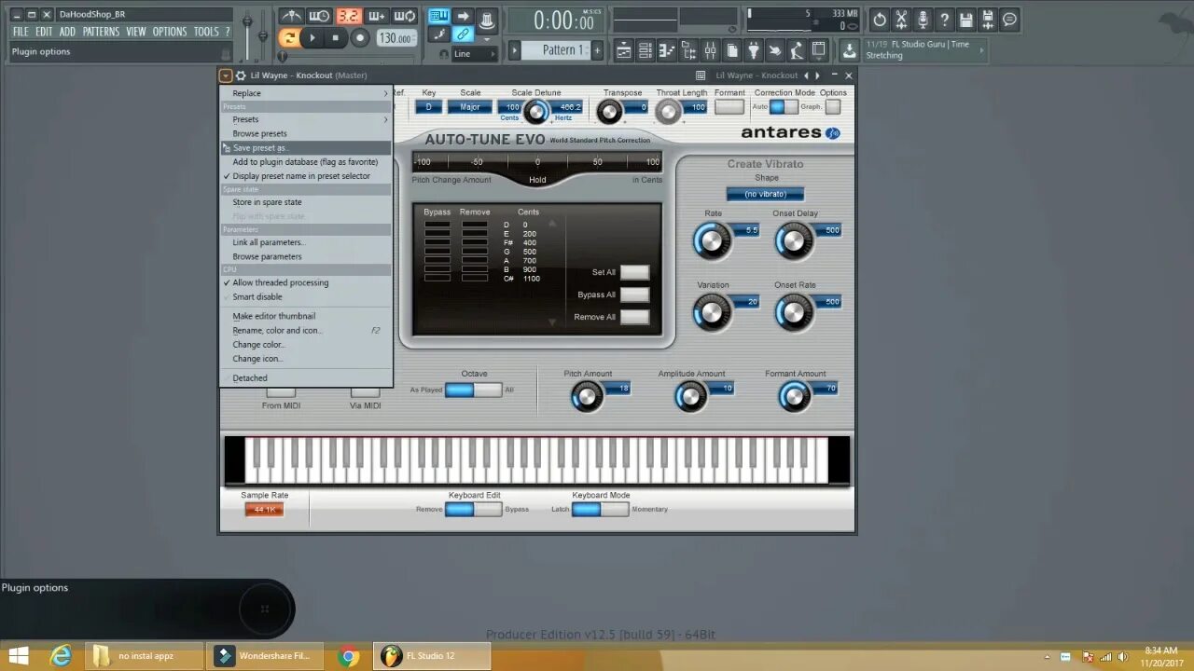Choose Save preset as..
1194x671 pixels.
306,147
